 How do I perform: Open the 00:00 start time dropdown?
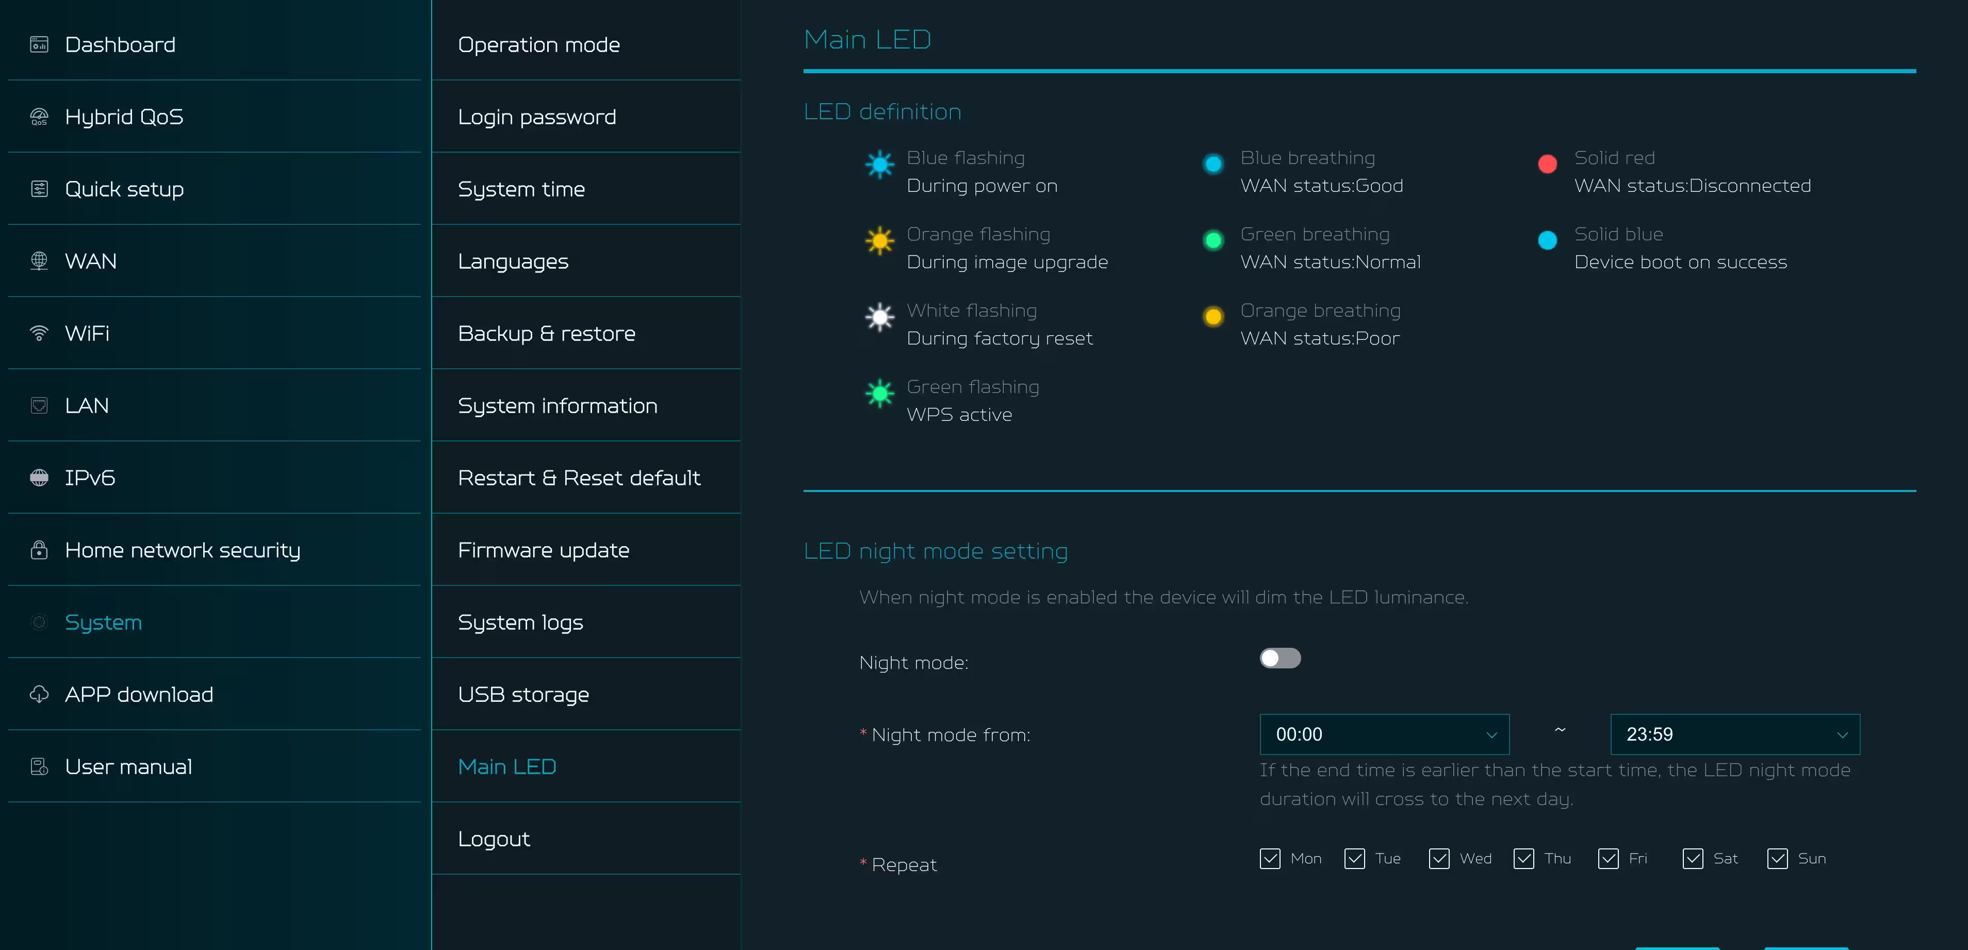[x=1384, y=734]
